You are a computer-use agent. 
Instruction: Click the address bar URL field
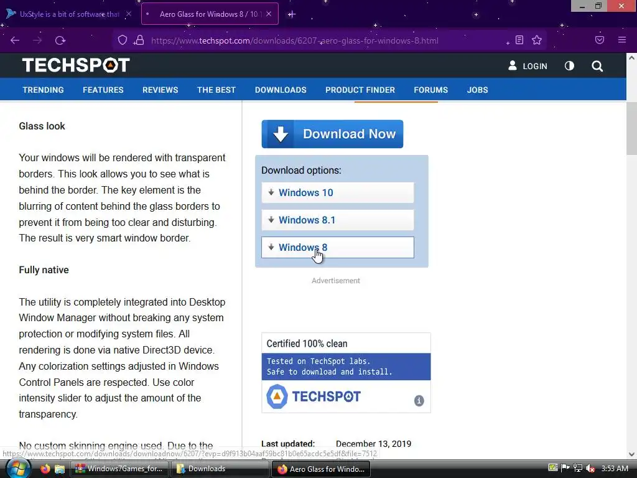[x=294, y=40]
